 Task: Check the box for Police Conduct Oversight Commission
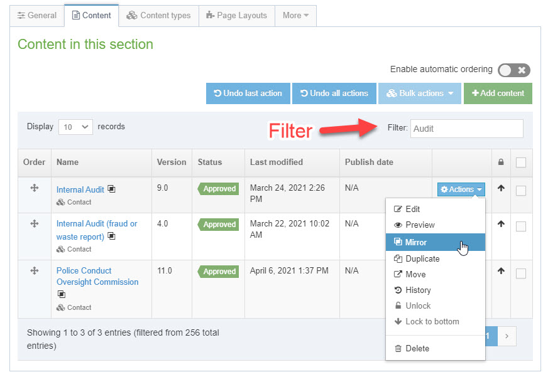click(x=521, y=274)
